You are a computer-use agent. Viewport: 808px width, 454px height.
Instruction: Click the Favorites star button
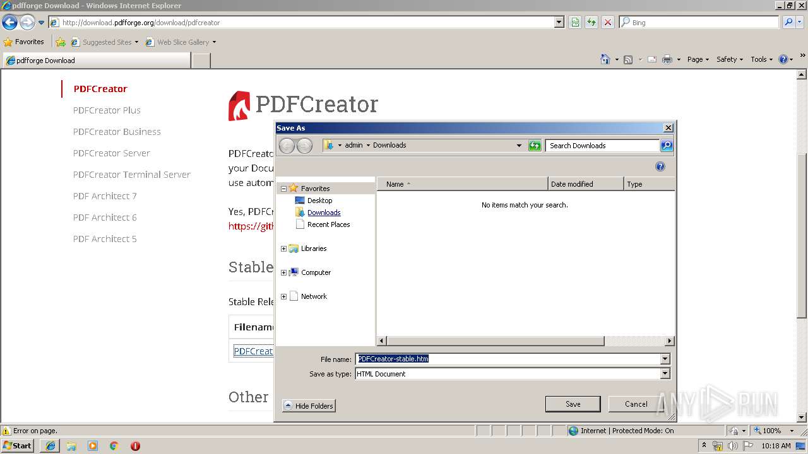tap(24, 42)
